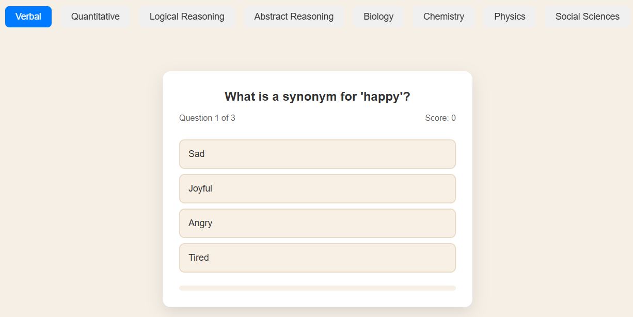
Task: Open the Chemistry category tab
Action: 444,17
